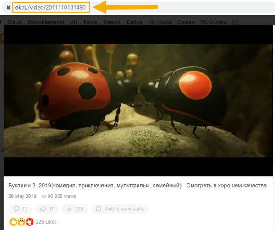Click the orange thumbs-up reaction icon
This screenshot has height=230, width=275.
click(x=13, y=222)
